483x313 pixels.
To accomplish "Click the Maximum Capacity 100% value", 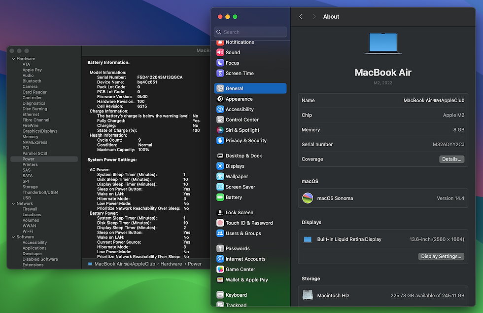I will click(x=143, y=150).
